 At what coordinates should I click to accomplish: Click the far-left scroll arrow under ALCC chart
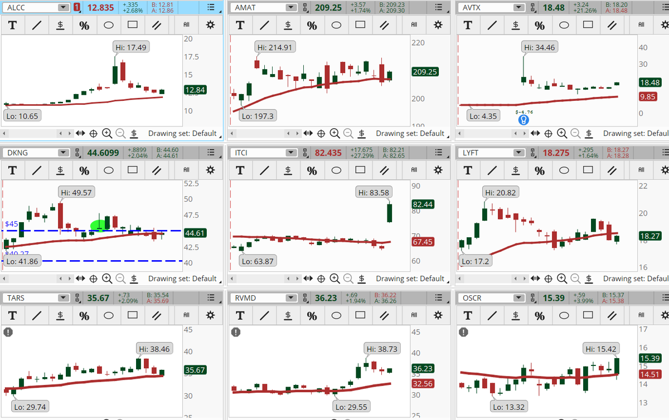4,133
